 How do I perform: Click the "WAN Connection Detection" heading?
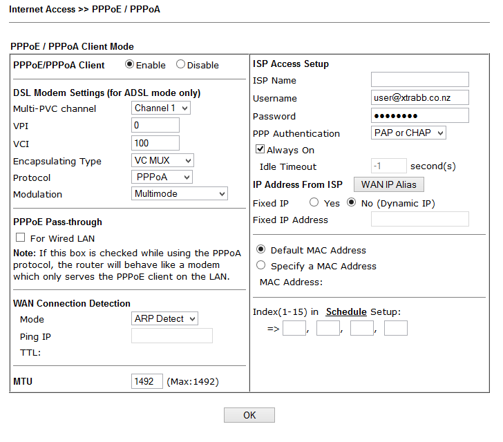click(x=72, y=303)
